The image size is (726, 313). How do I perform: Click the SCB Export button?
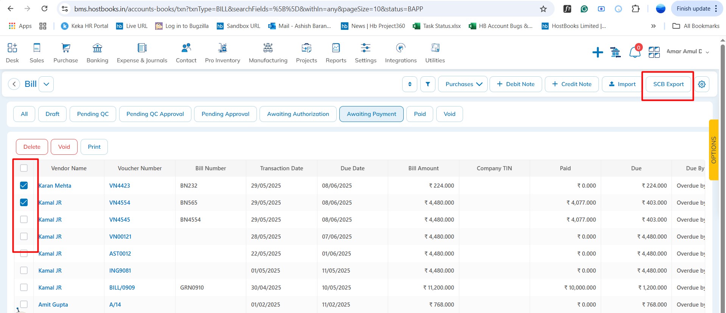668,84
